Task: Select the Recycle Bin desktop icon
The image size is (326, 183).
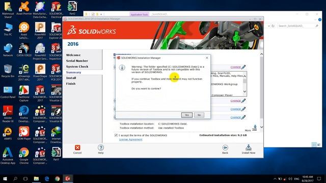Action: click(x=8, y=71)
